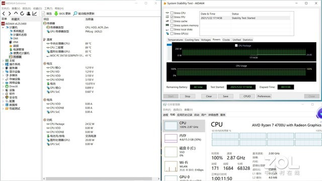Expand the 操作系统 tree node
This screenshot has width=322, height=181.
coord(3,64)
